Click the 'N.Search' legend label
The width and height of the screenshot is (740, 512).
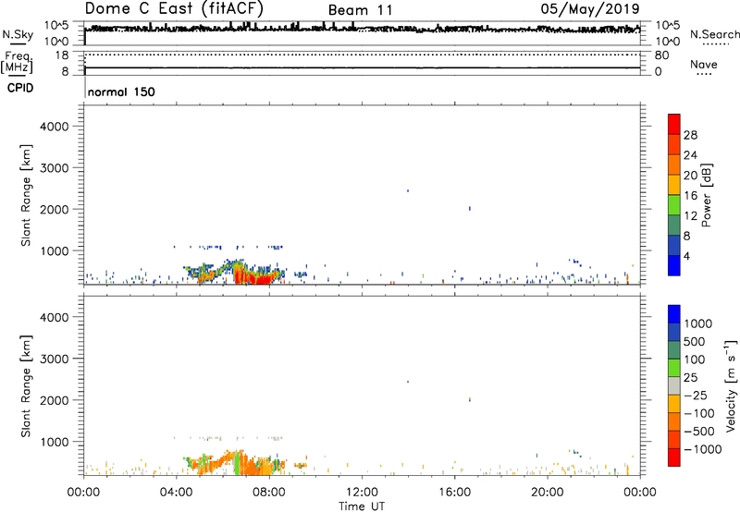[714, 34]
